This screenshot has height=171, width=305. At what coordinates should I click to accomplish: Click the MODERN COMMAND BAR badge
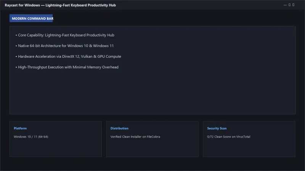click(x=31, y=18)
